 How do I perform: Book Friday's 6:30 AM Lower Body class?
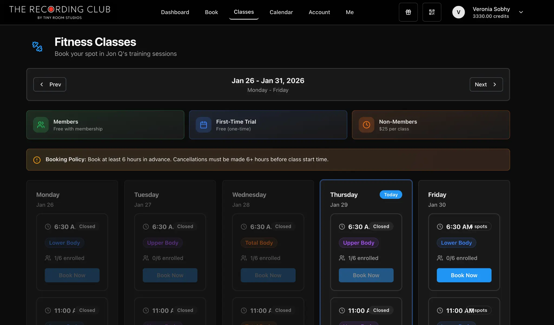[464, 275]
